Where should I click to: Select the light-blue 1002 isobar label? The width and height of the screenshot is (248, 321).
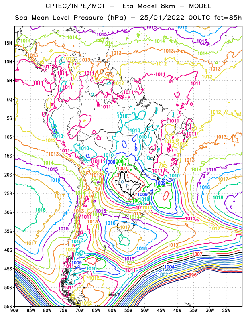(163, 274)
